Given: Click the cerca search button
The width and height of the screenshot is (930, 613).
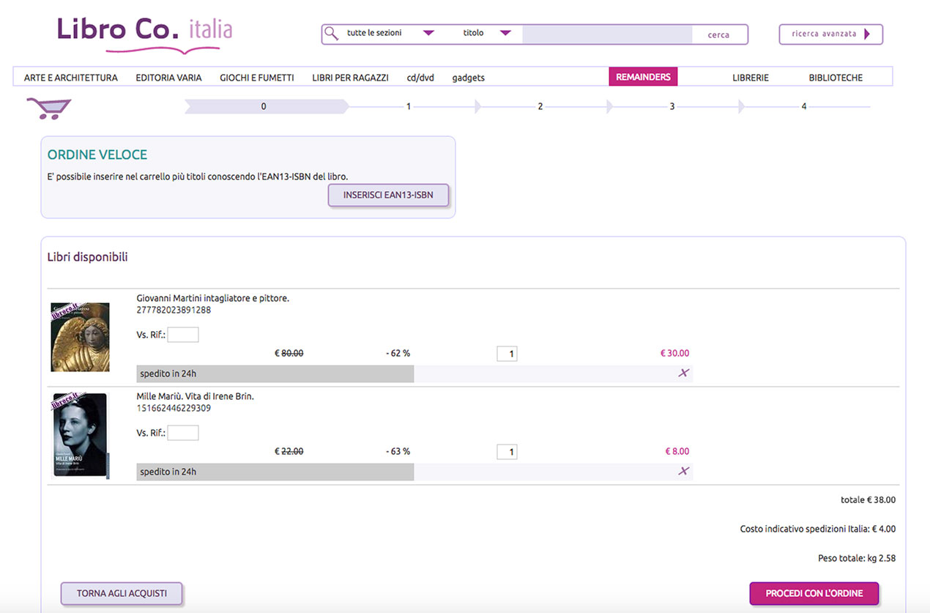Looking at the screenshot, I should [718, 34].
